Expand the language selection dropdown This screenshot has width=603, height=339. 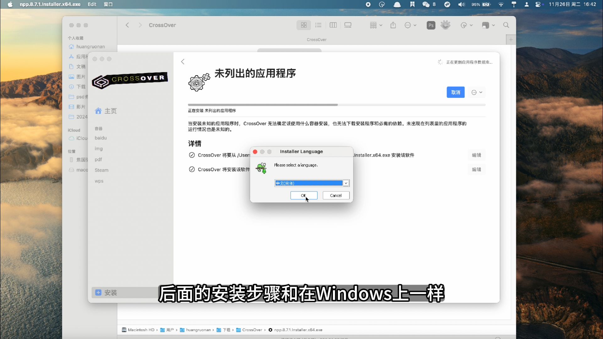[345, 183]
